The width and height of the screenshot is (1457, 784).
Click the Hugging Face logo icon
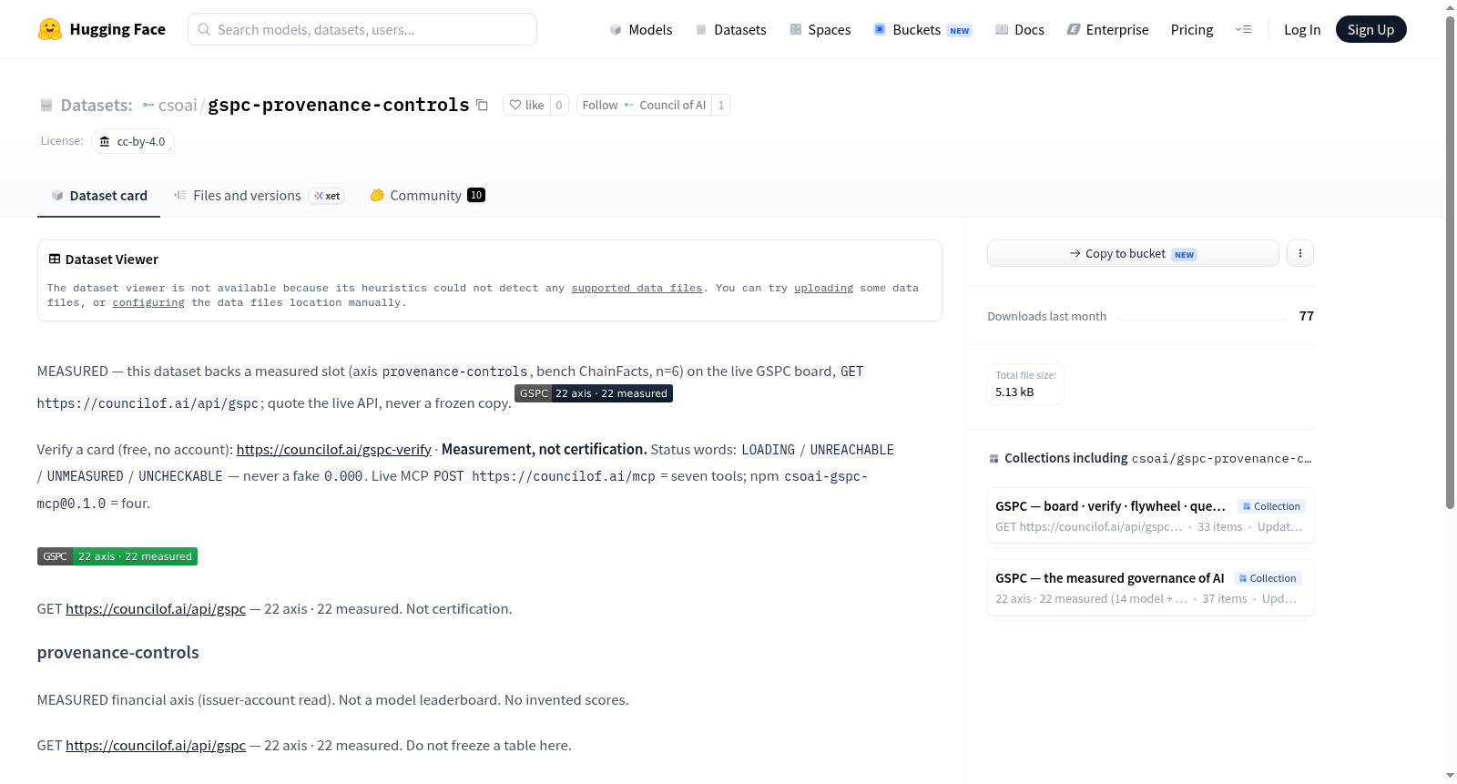(50, 29)
